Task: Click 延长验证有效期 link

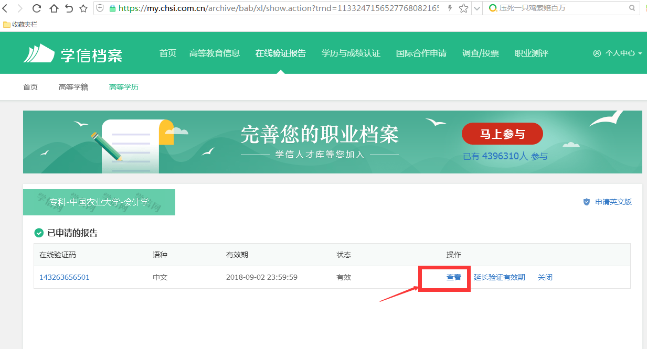Action: click(x=499, y=277)
